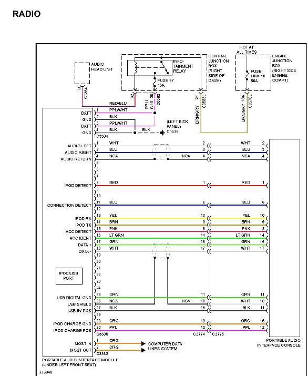Select the LEFT KICK PANEL text
The width and height of the screenshot is (308, 376).
[x=177, y=124]
